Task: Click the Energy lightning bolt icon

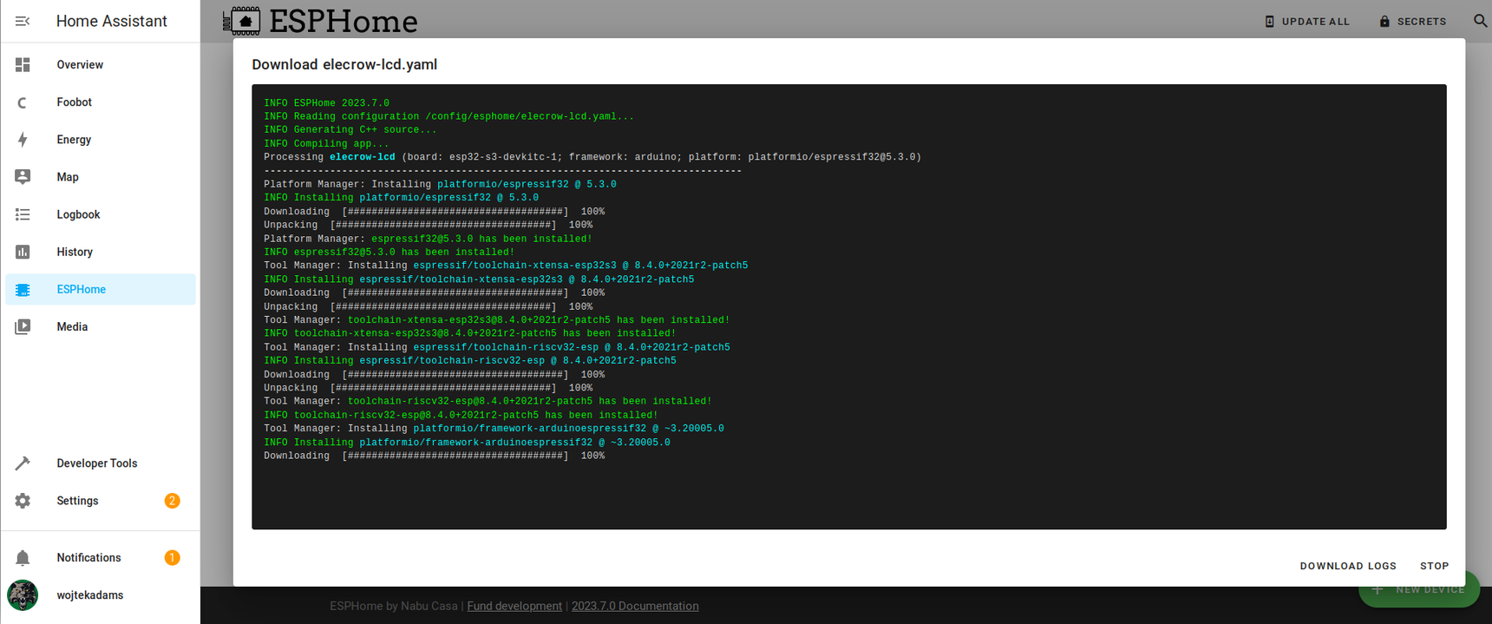Action: [x=23, y=140]
